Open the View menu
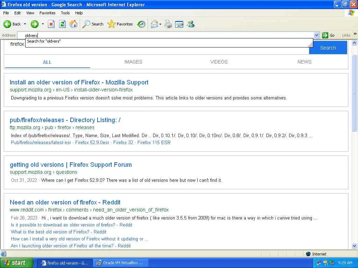Viewport: 358px width, 268px height. 30,13
